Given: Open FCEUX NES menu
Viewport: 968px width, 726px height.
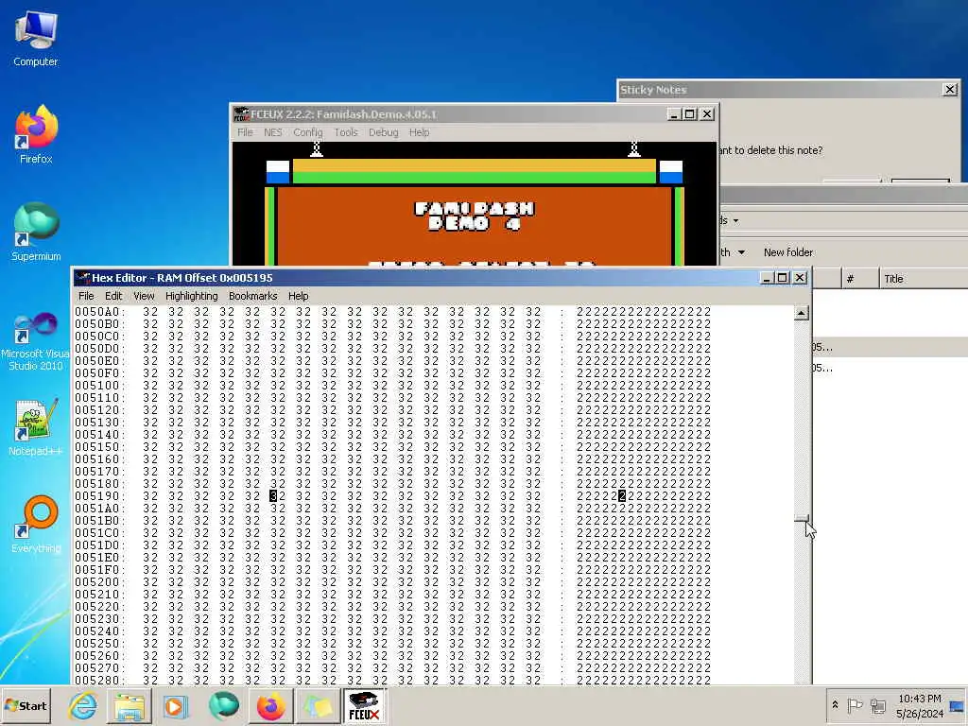Looking at the screenshot, I should 273,132.
